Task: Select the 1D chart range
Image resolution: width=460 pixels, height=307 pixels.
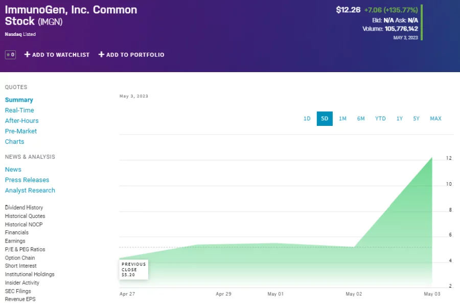Action: click(307, 119)
